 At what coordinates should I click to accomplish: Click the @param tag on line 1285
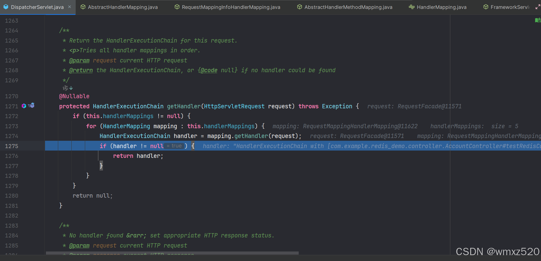(x=79, y=246)
